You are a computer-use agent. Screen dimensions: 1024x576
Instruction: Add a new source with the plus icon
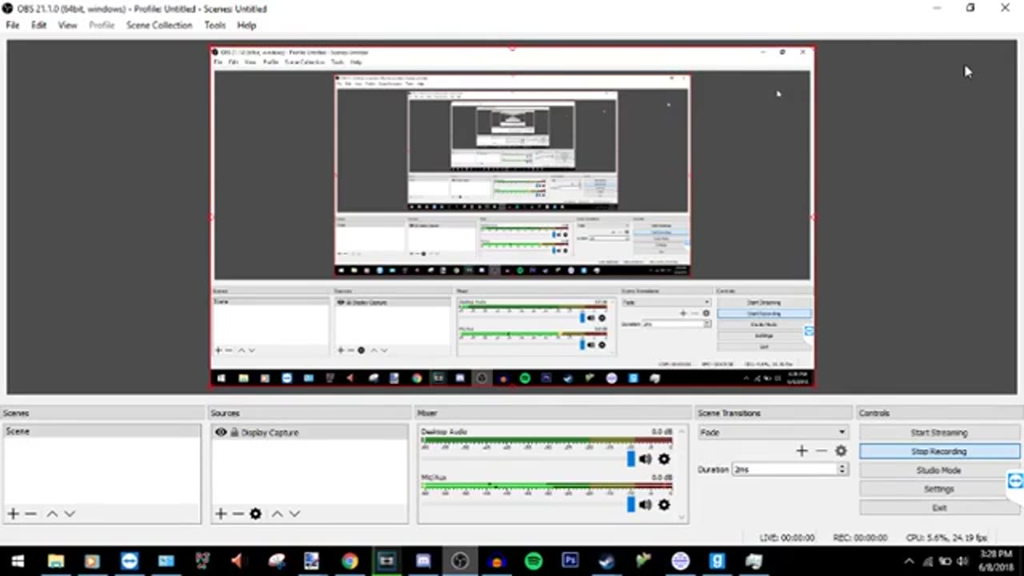pyautogui.click(x=221, y=514)
